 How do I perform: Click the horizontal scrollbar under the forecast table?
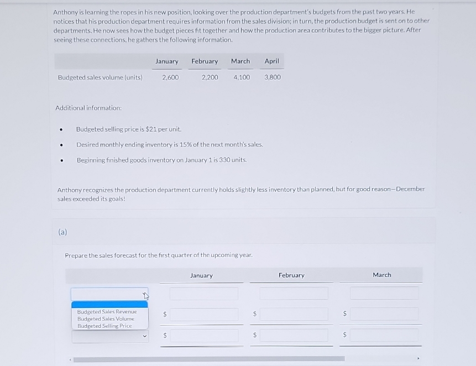coord(209,359)
